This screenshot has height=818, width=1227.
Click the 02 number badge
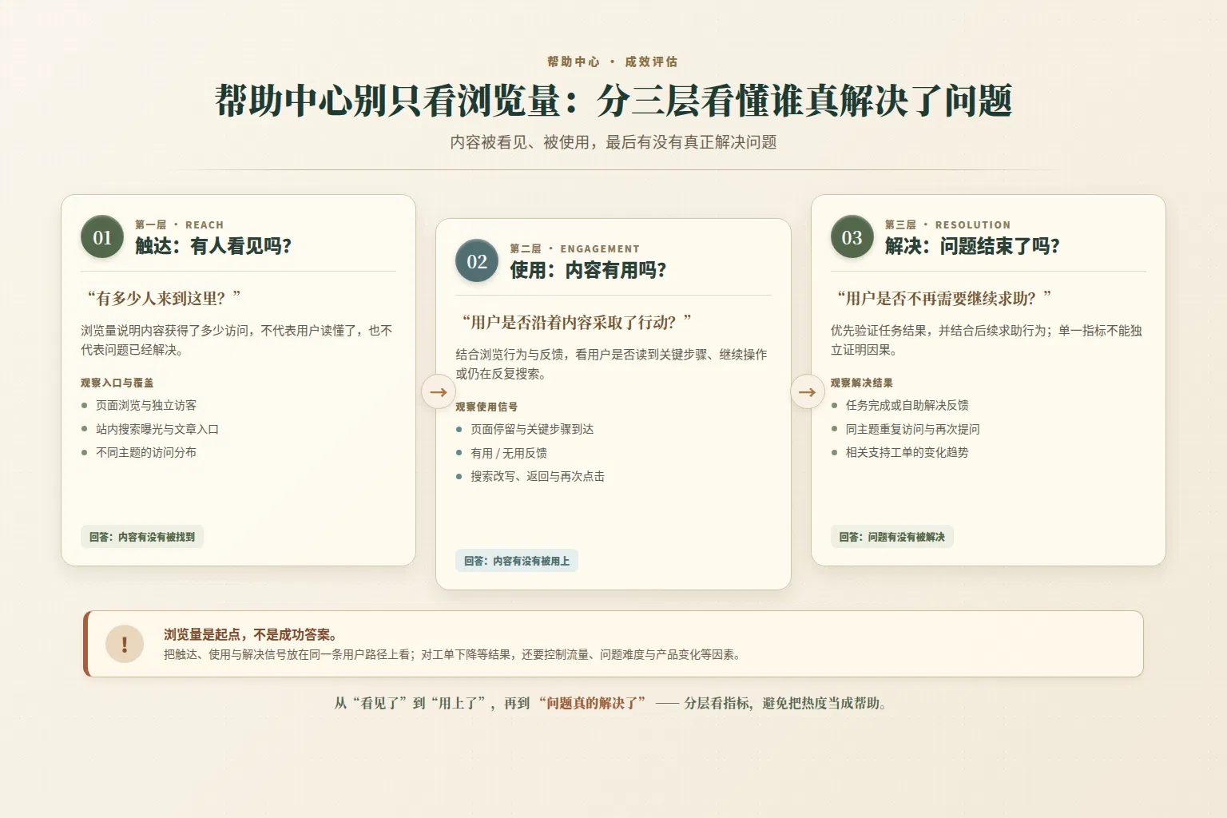point(477,260)
